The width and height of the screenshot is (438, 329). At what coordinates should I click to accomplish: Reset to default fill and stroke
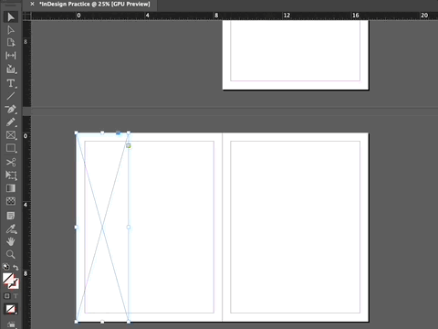coord(6,267)
